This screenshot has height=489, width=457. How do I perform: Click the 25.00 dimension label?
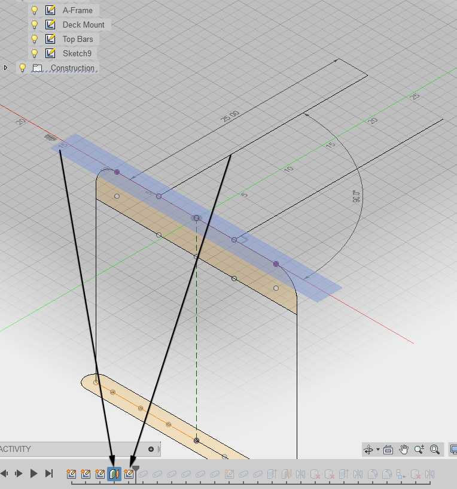click(x=230, y=116)
